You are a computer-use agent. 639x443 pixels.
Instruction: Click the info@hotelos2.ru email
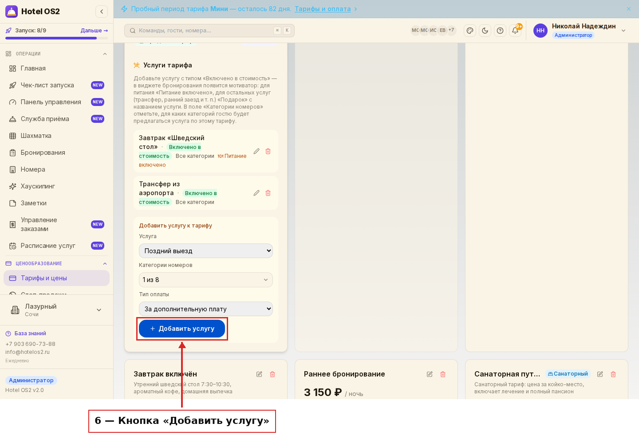click(28, 352)
